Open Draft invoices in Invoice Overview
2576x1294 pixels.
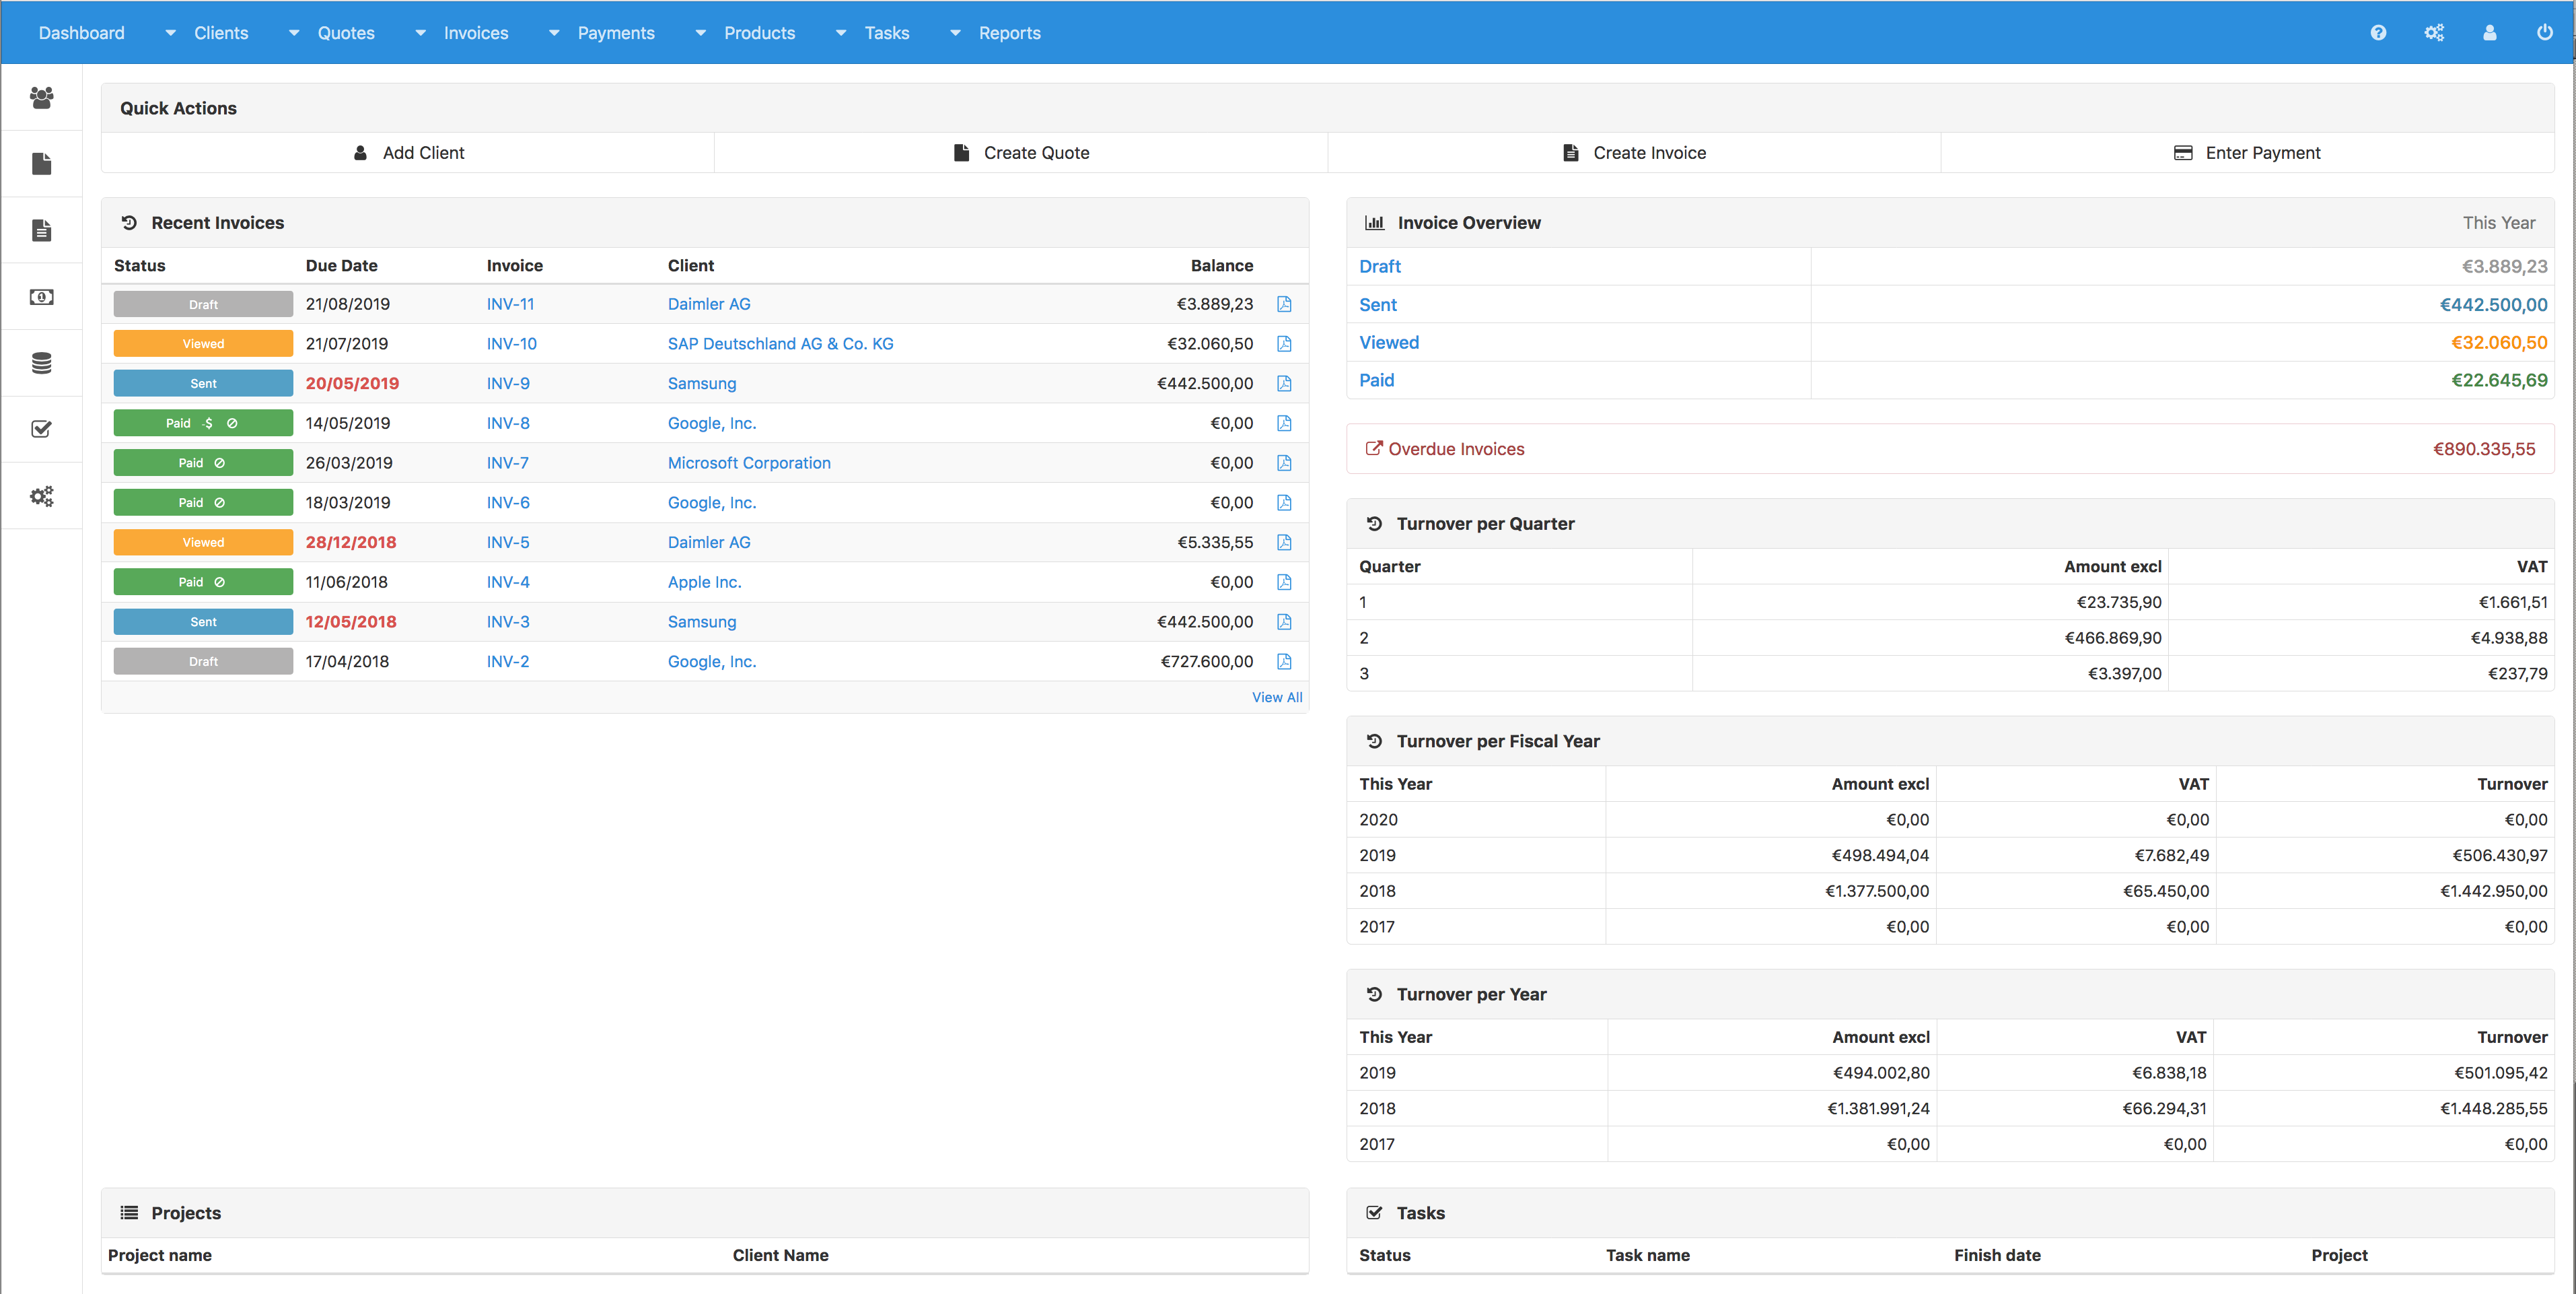[x=1380, y=266]
